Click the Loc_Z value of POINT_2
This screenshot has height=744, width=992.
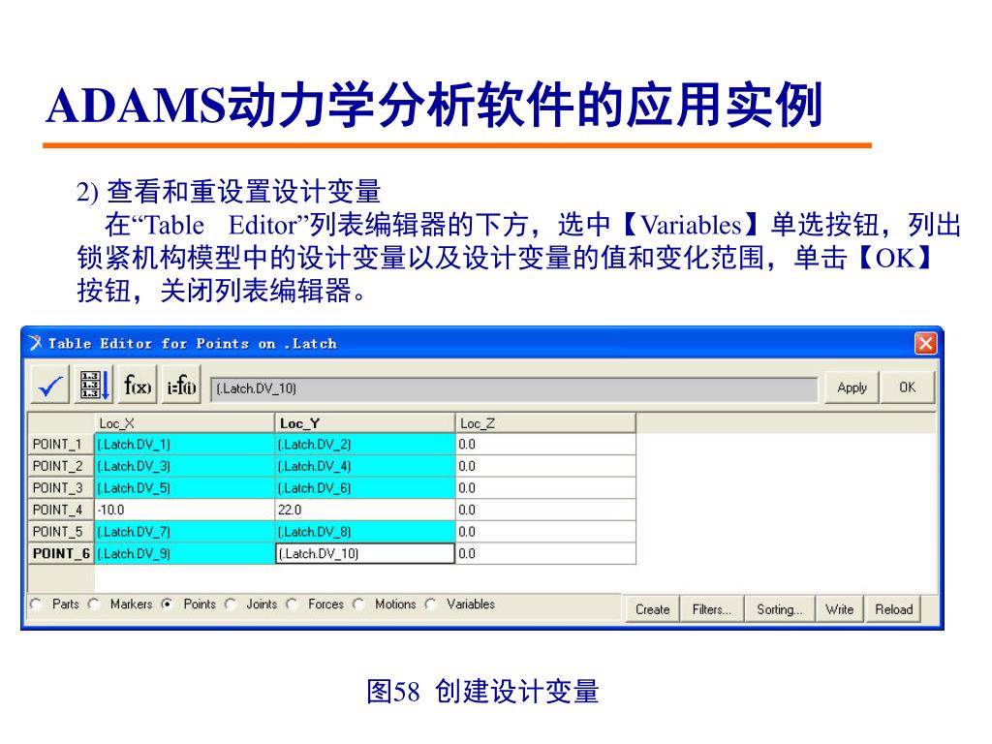coord(545,466)
